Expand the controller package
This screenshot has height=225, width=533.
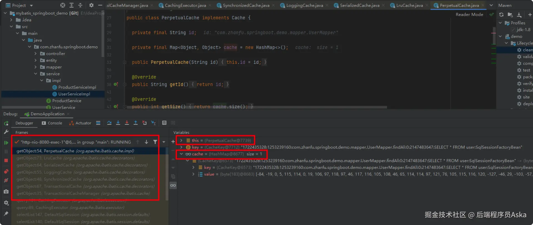pyautogui.click(x=36, y=53)
